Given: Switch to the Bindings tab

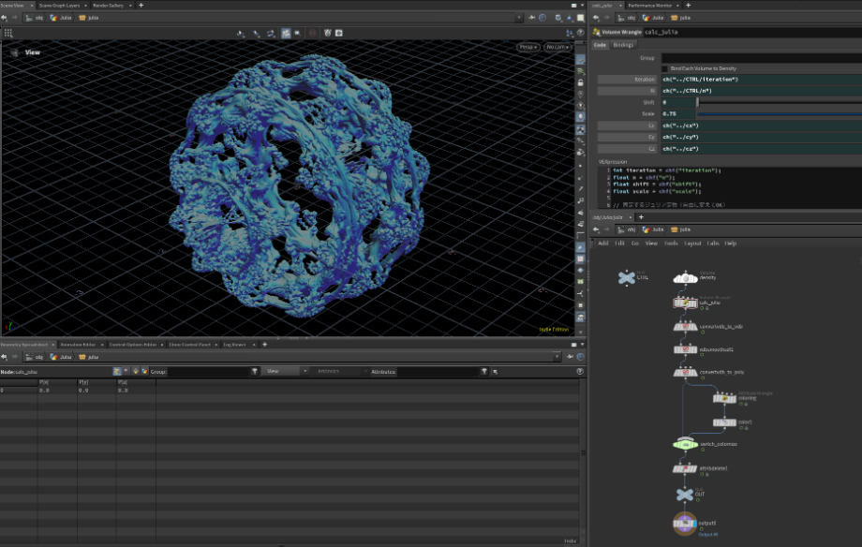Looking at the screenshot, I should pyautogui.click(x=623, y=45).
